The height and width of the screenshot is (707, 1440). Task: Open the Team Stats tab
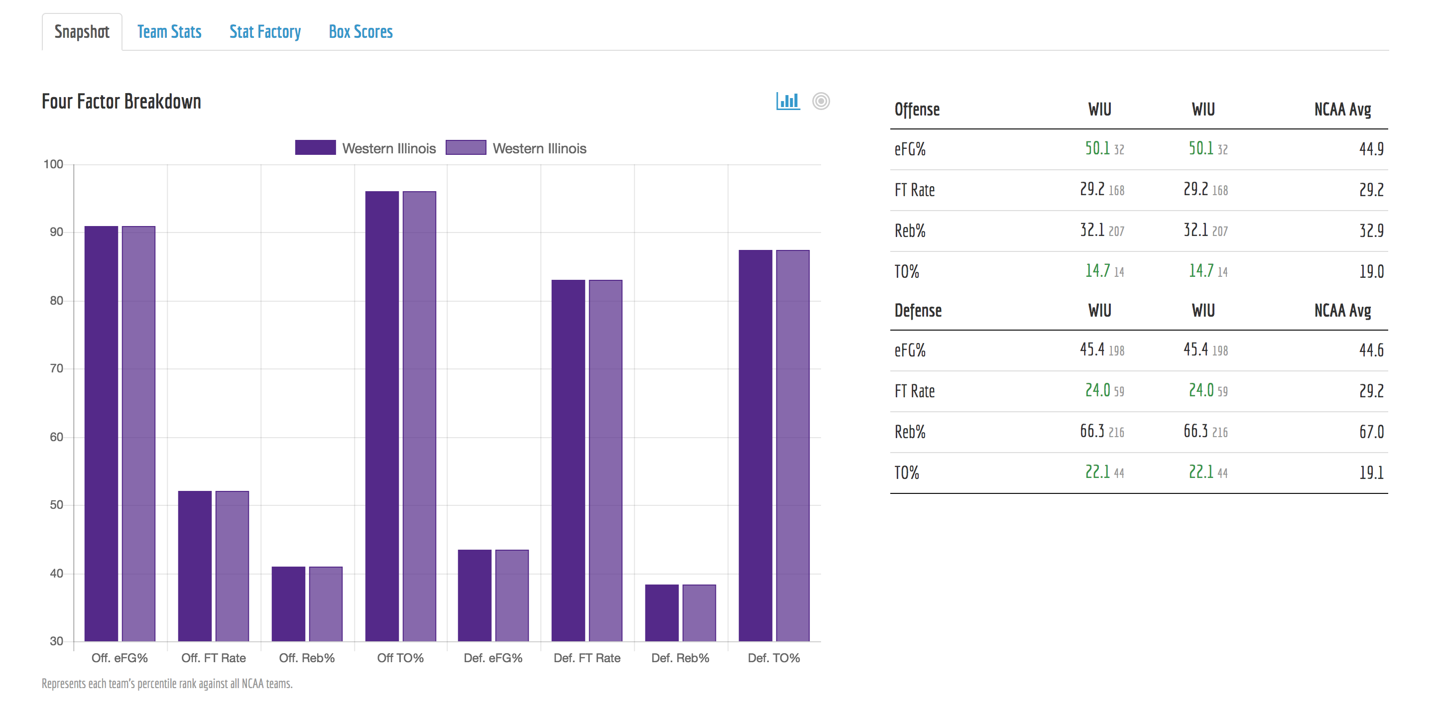169,32
